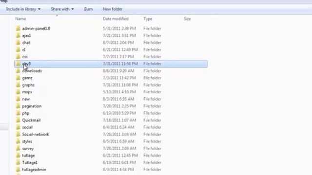Select the tutlage folder name
The height and width of the screenshot is (175, 312).
click(x=28, y=156)
